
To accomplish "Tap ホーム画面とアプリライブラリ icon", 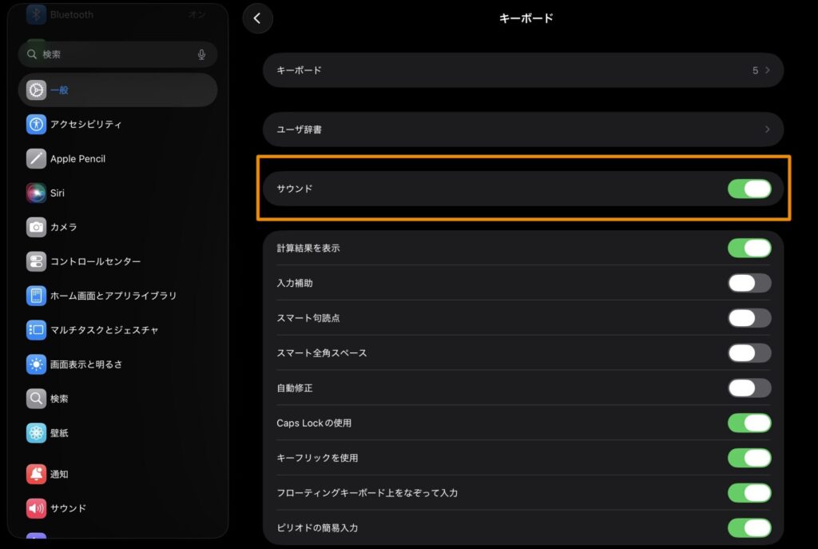I will pyautogui.click(x=36, y=296).
